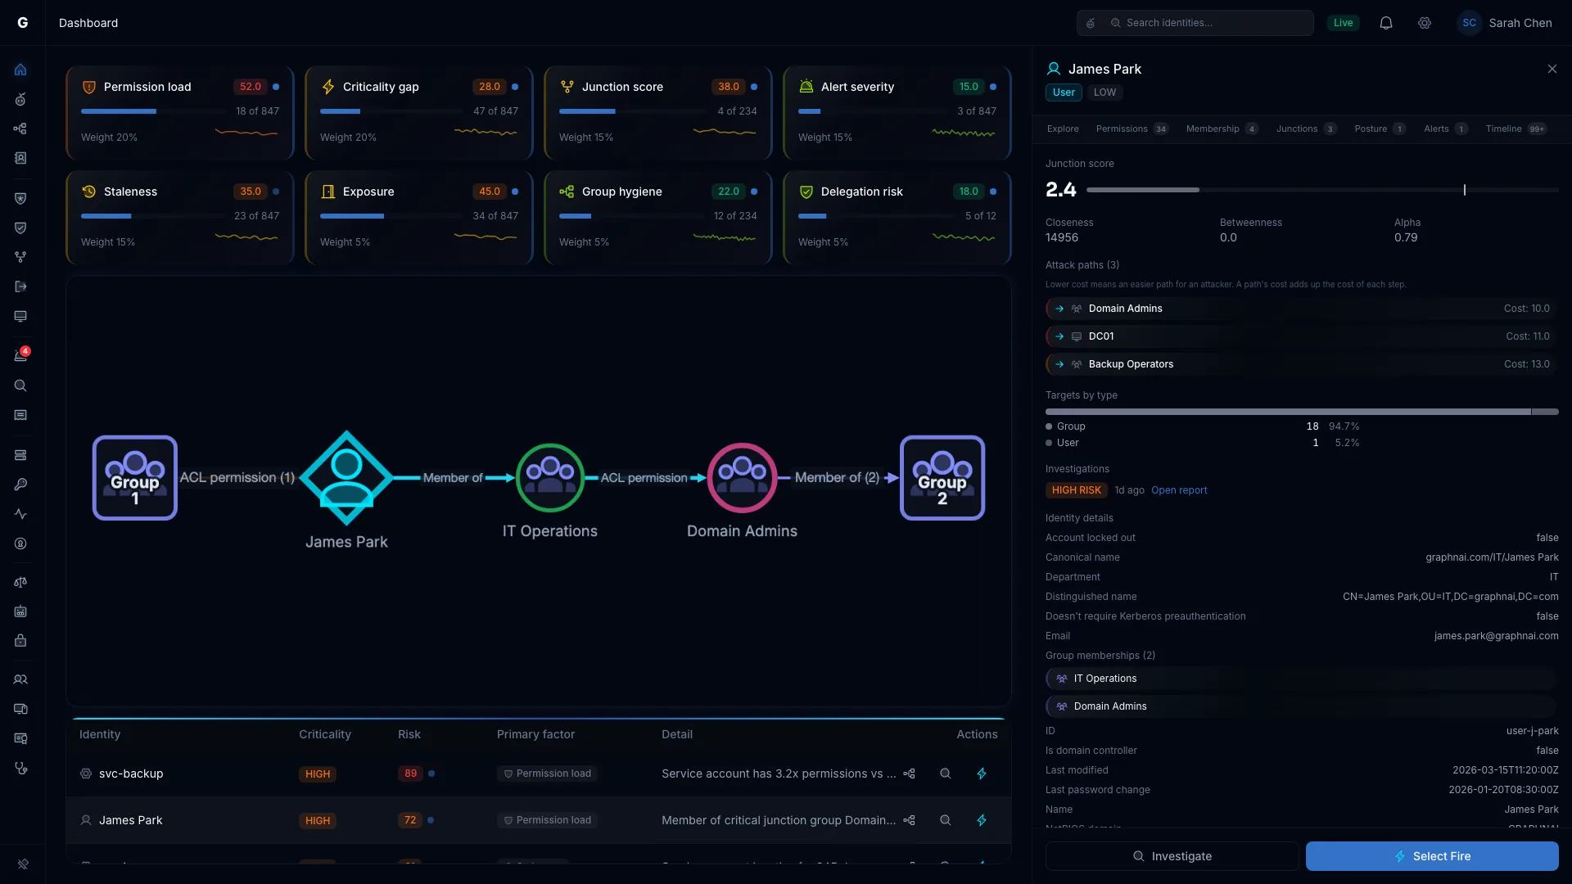This screenshot has width=1572, height=884.
Task: Select the Domain Admins graph node
Action: [x=742, y=477]
